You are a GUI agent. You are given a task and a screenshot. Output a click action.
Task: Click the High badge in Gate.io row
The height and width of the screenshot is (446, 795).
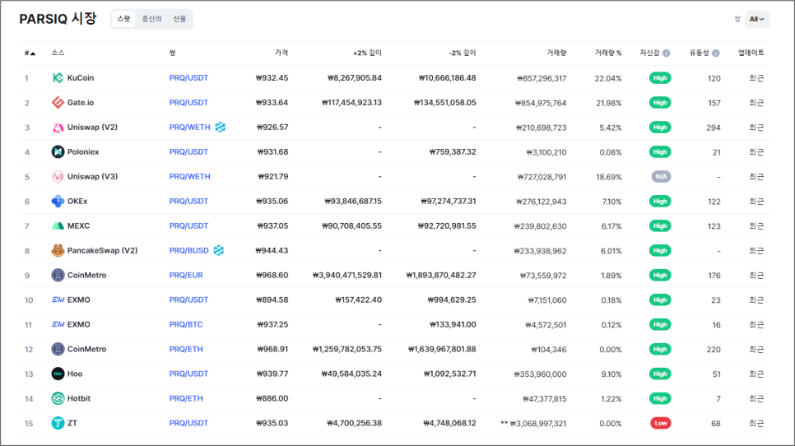660,102
